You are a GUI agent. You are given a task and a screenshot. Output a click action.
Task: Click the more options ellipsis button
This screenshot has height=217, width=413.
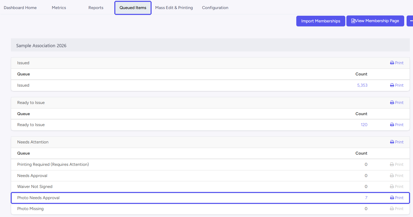pyautogui.click(x=410, y=21)
